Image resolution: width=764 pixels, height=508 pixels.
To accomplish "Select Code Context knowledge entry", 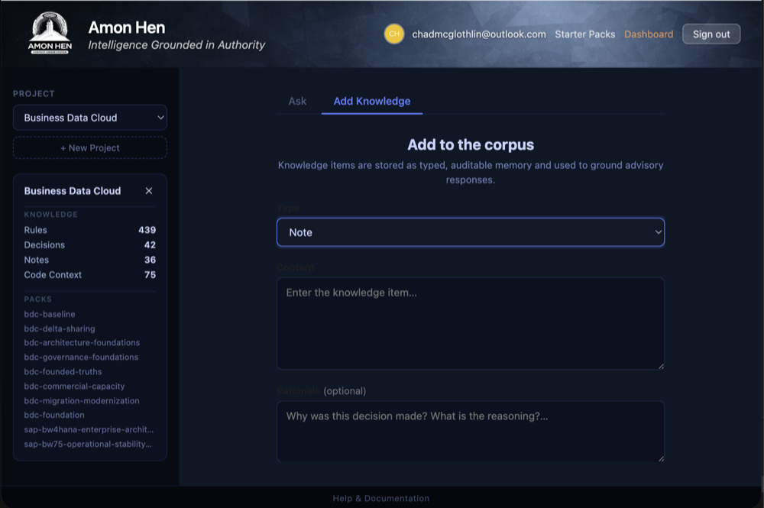I will pos(53,275).
